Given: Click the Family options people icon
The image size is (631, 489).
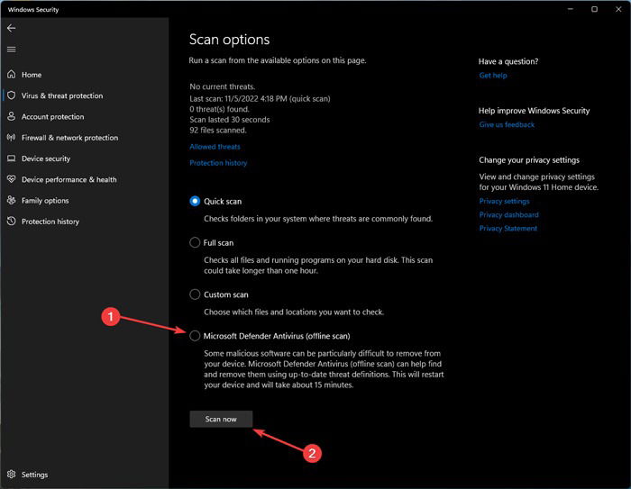Looking at the screenshot, I should pyautogui.click(x=11, y=200).
